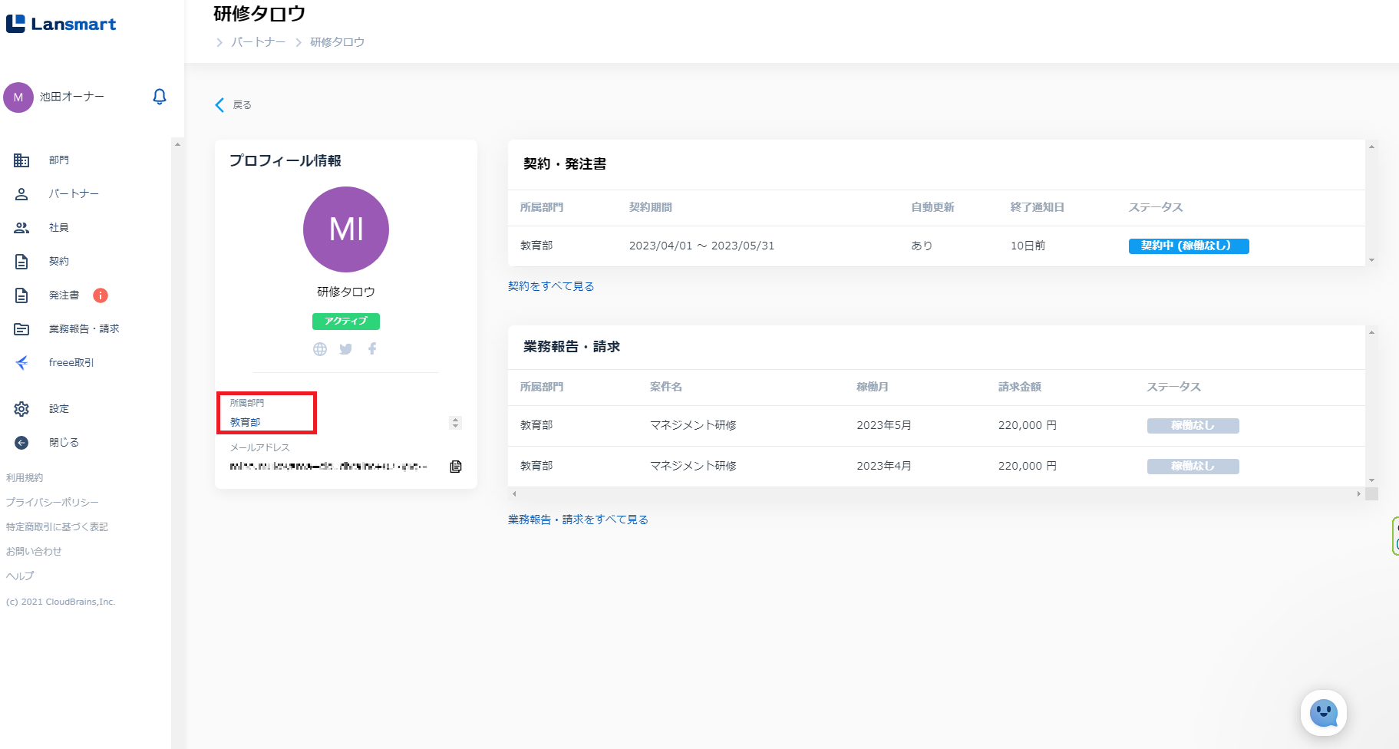Open the 業務報告・請求 sidebar menu
The height and width of the screenshot is (749, 1399).
[x=84, y=329]
